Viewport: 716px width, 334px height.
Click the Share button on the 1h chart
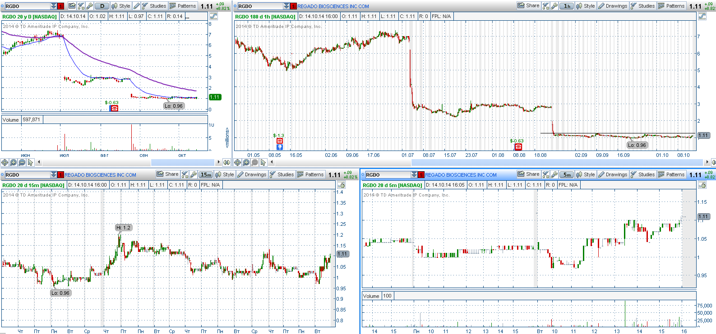click(528, 6)
